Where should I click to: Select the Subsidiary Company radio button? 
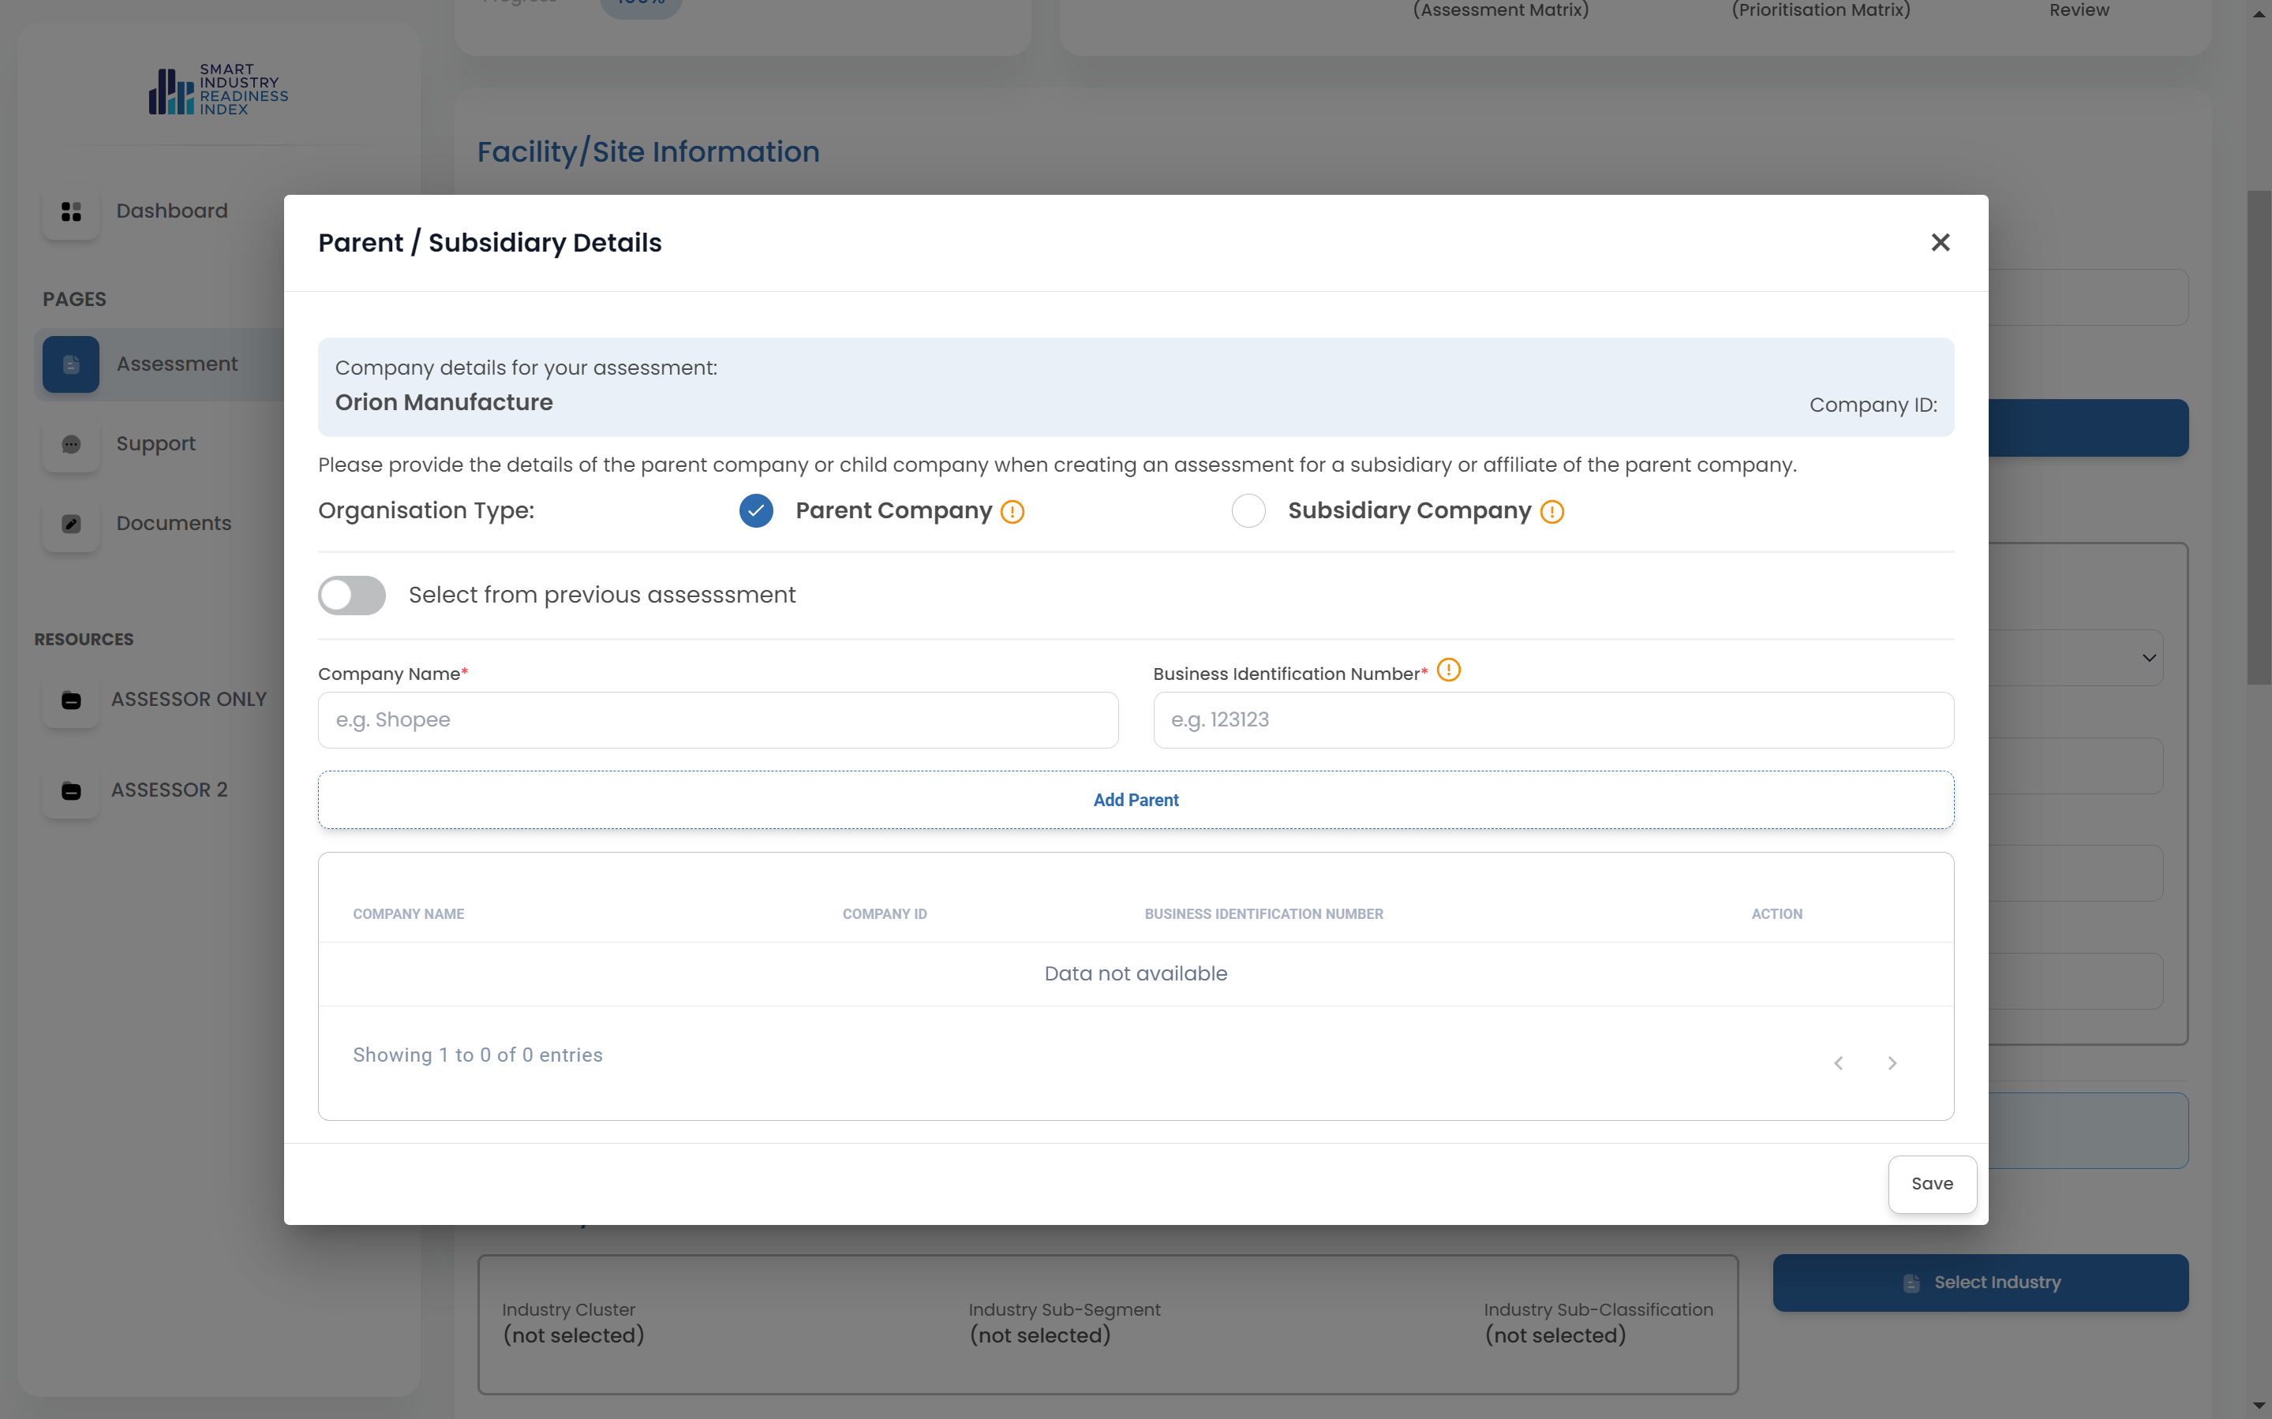point(1248,510)
